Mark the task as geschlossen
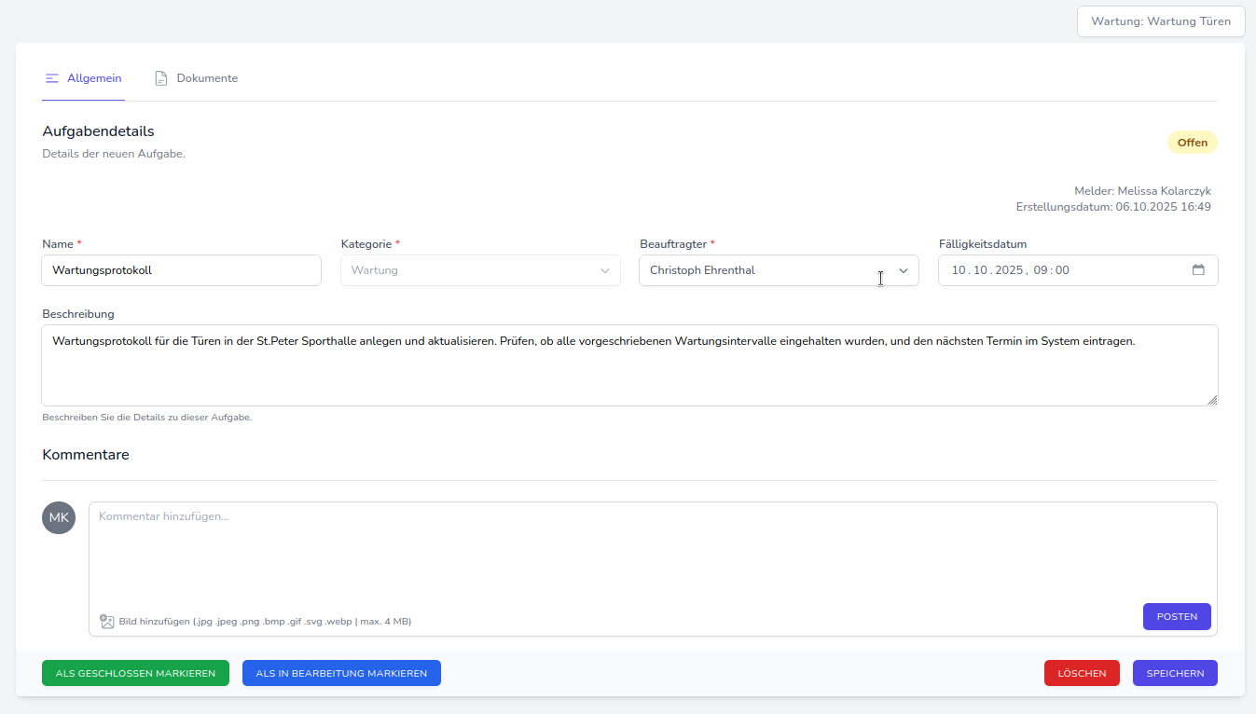Image resolution: width=1256 pixels, height=714 pixels. coord(135,673)
